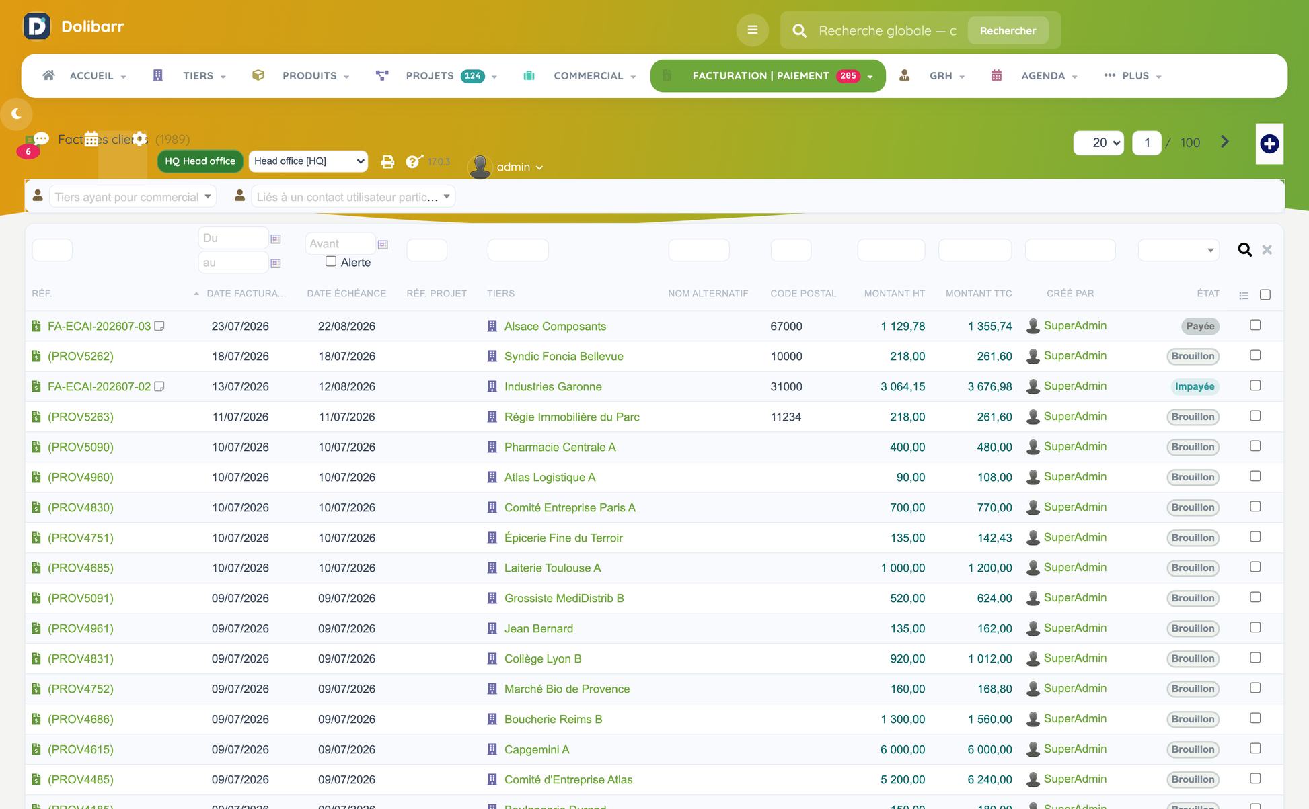Click the Recherche globale search field
The height and width of the screenshot is (809, 1309).
click(x=887, y=31)
